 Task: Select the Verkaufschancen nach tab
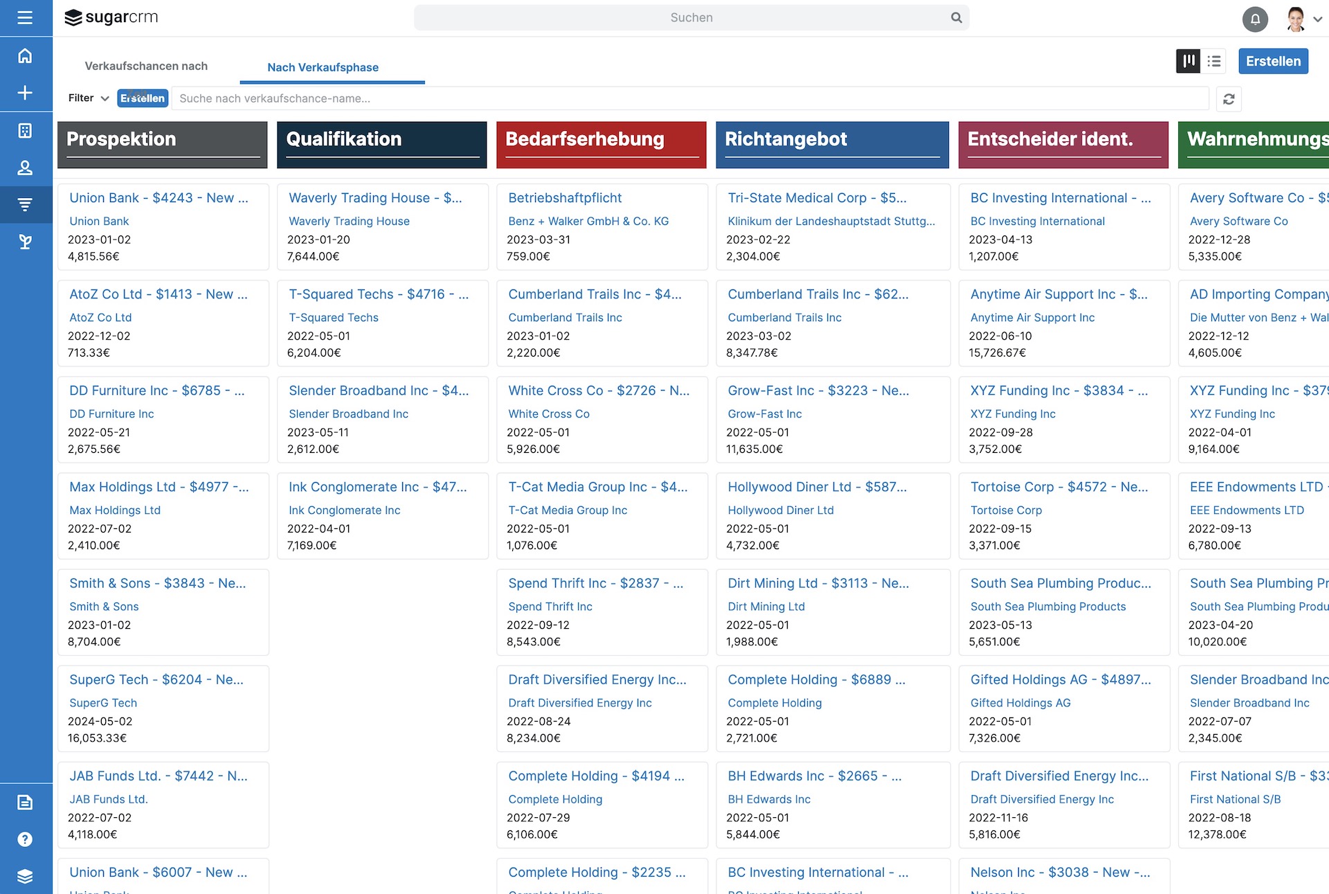146,66
